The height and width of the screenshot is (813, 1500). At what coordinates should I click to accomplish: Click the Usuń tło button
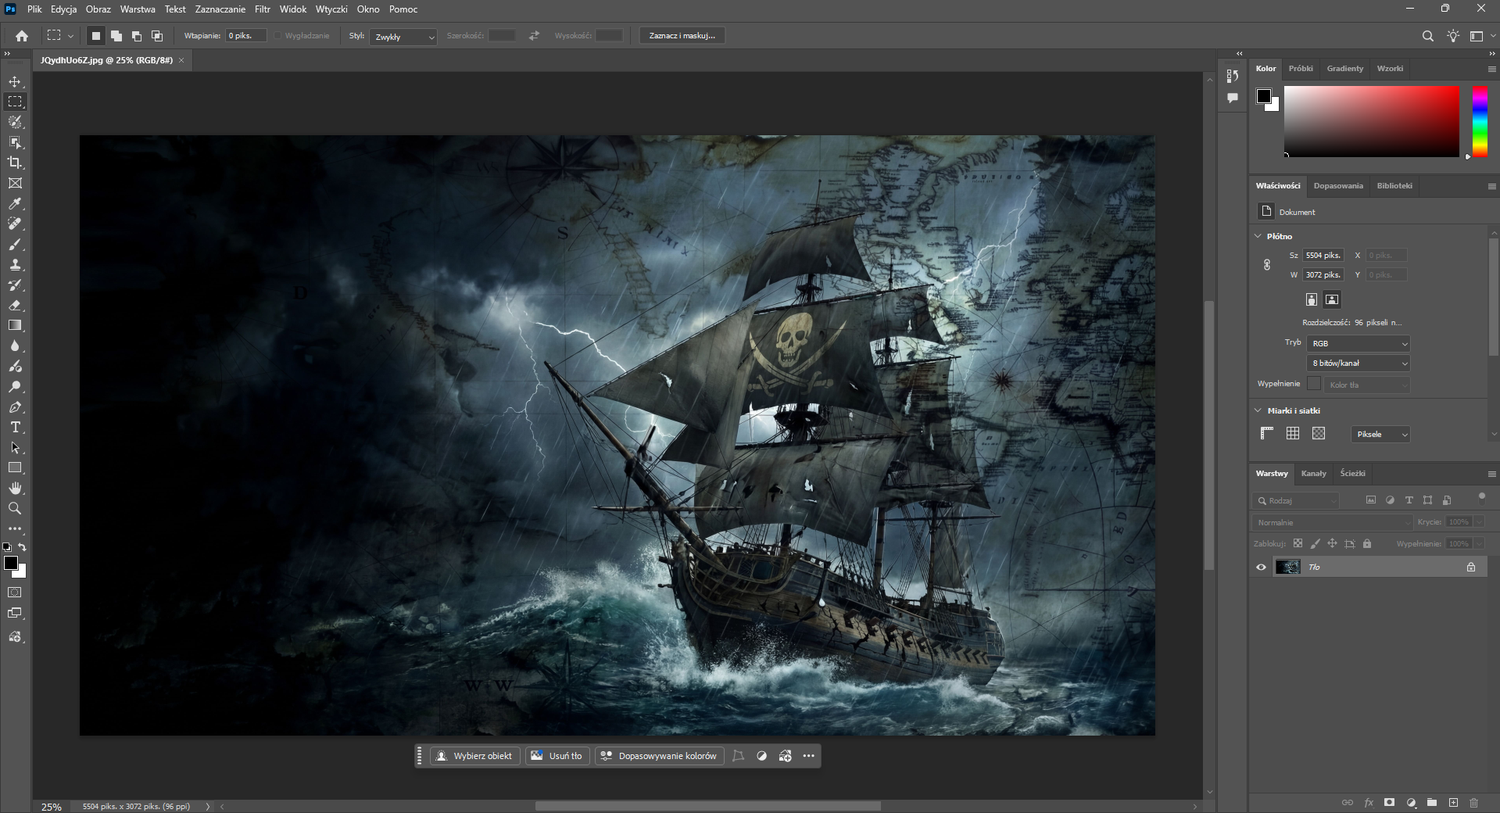(x=557, y=756)
